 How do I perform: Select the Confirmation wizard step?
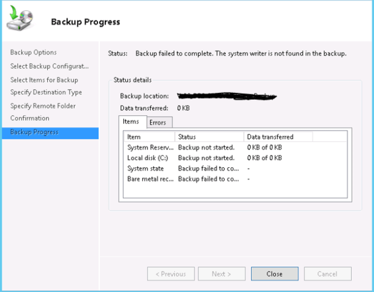point(30,118)
